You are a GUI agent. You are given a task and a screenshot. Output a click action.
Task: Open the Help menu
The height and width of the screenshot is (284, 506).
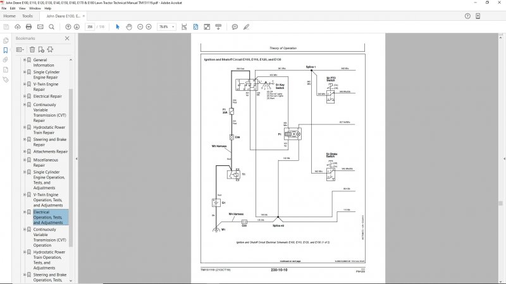48,8
